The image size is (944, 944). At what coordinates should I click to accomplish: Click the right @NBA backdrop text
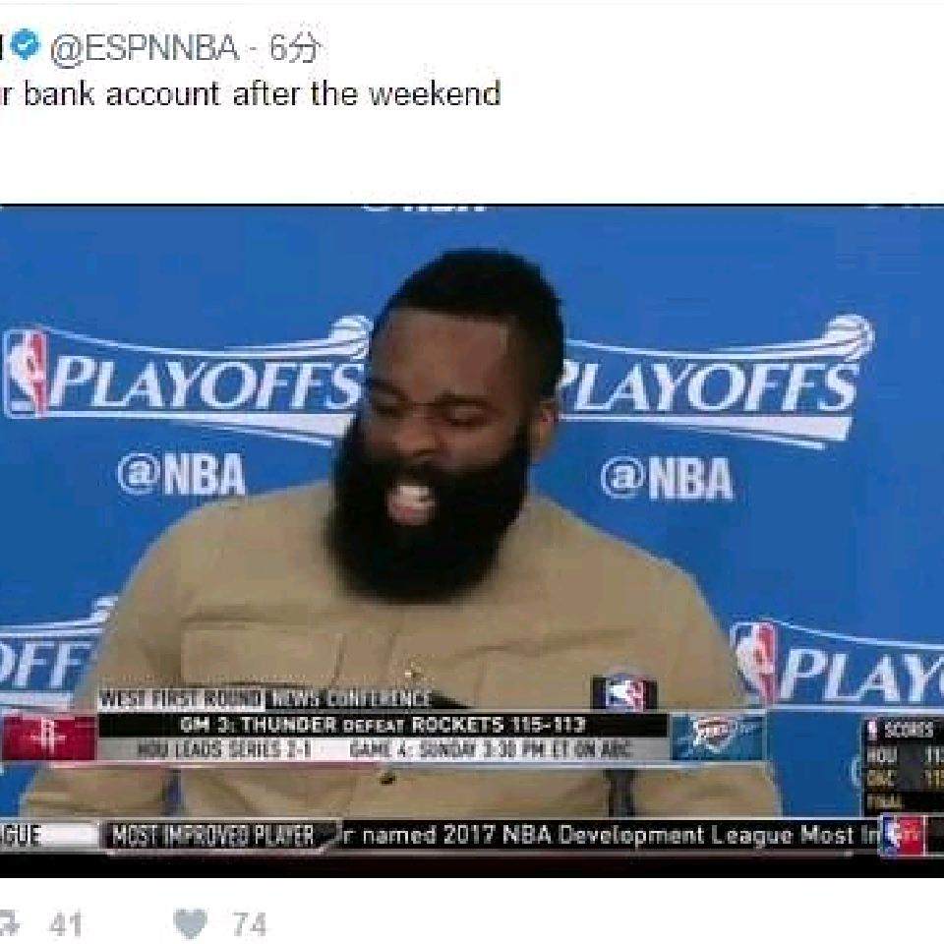[x=667, y=478]
